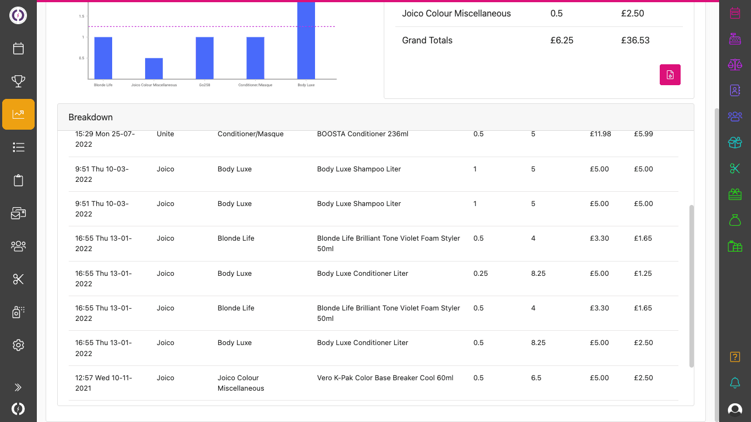Select the scales comparison icon on right sidebar

735,64
